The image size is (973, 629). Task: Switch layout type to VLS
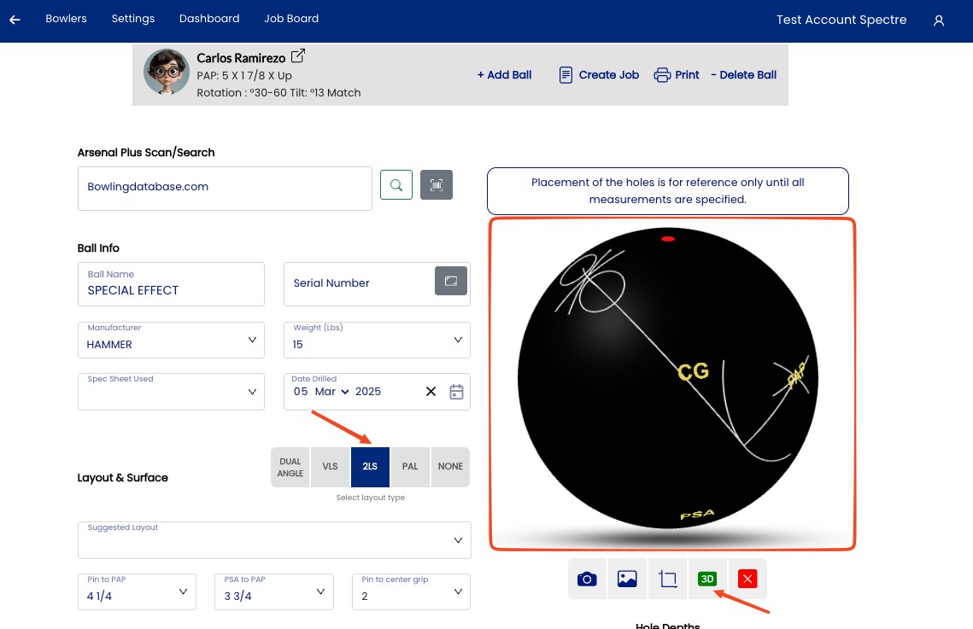(330, 467)
